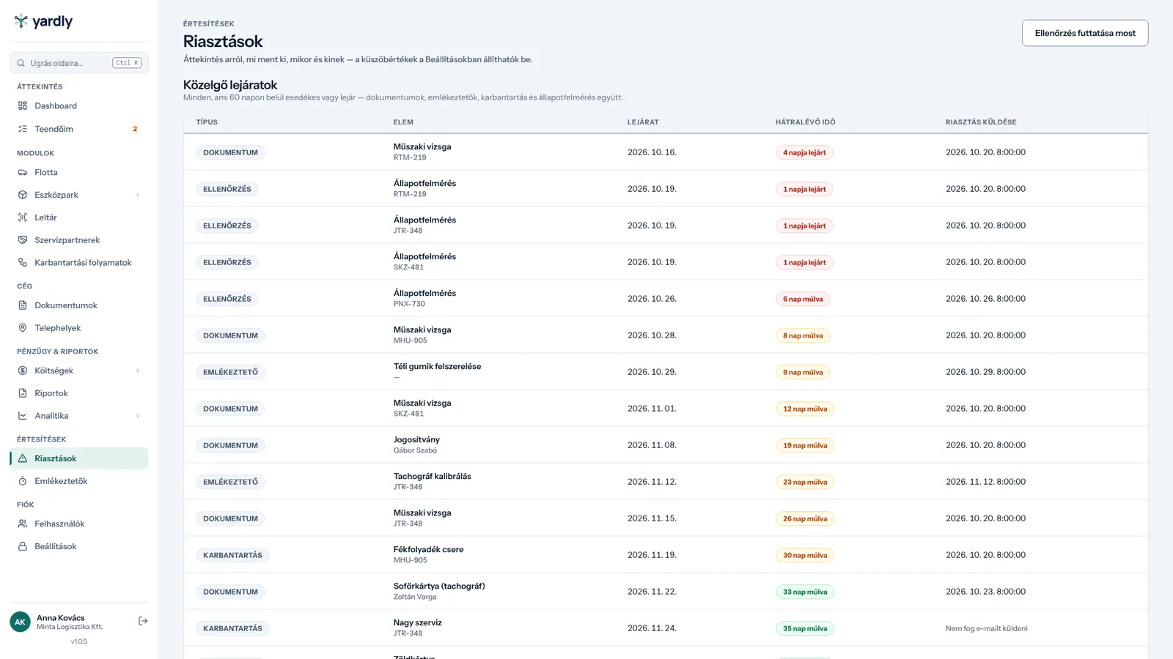Open the Riportok section
Image resolution: width=1173 pixels, height=659 pixels.
coord(79,393)
